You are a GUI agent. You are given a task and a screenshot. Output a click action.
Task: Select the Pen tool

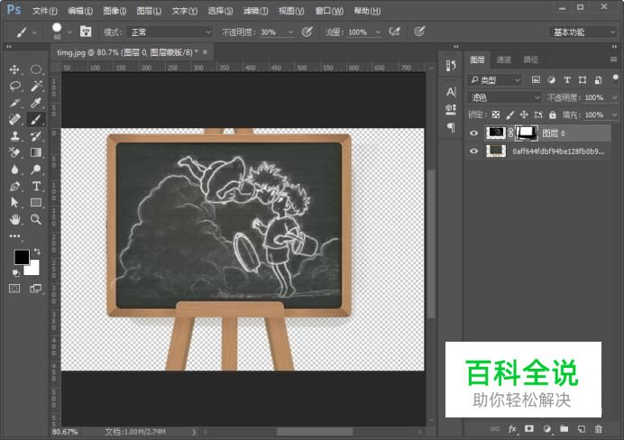[14, 186]
